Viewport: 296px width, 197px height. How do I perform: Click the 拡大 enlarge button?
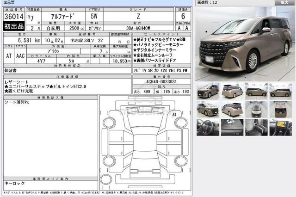click(284, 2)
